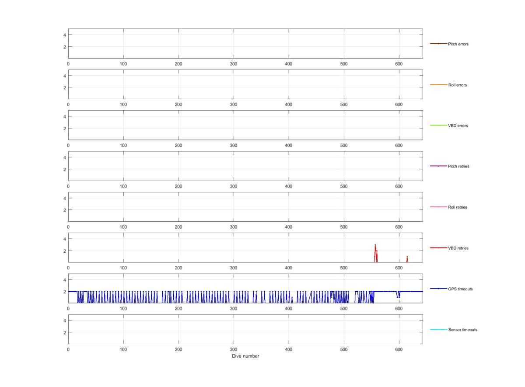Click the "300" tick under the Sensor timeouts plot
The width and height of the screenshot is (525, 387).
point(234,349)
